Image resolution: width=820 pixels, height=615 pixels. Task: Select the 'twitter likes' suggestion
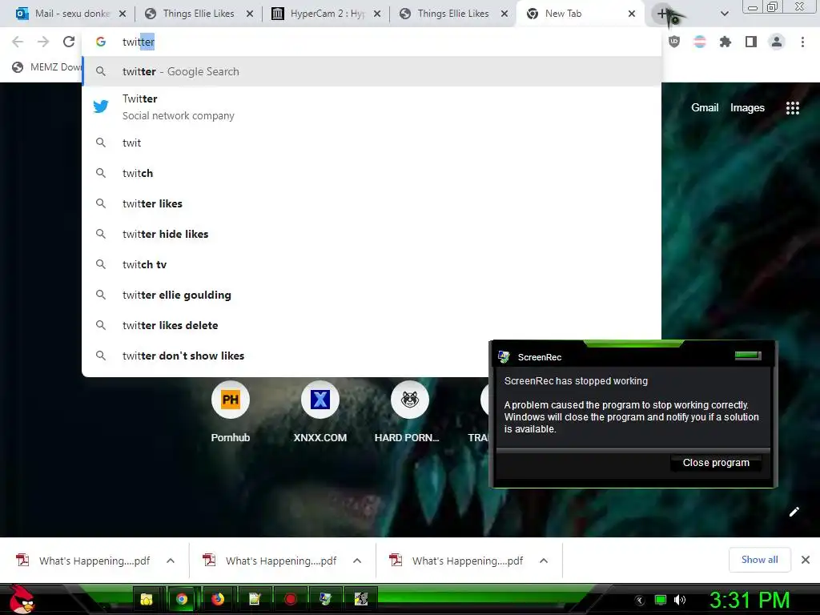(372, 203)
